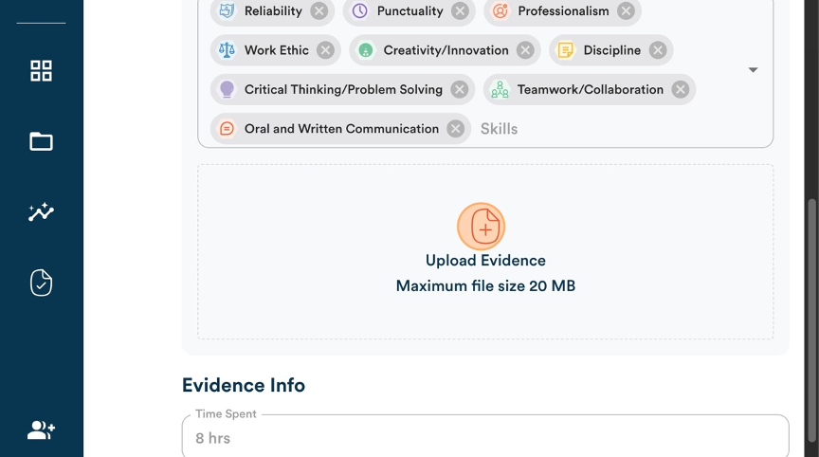Open the folder icon in sidebar

tap(41, 141)
